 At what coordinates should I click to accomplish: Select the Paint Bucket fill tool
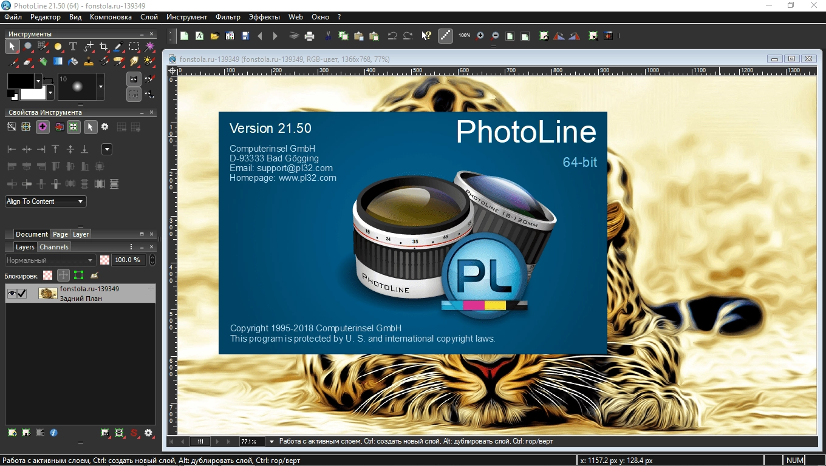point(73,61)
